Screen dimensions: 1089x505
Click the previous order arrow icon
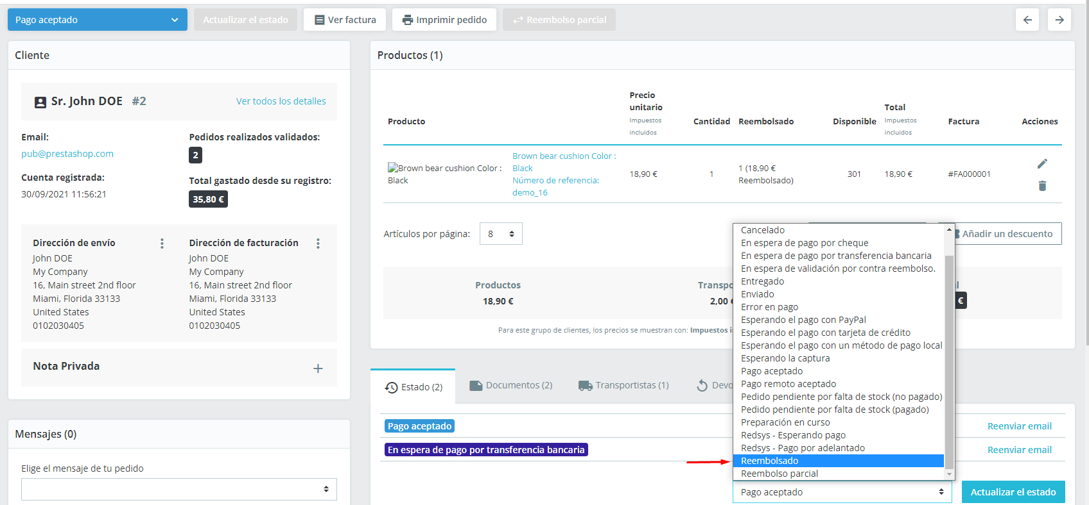(x=1027, y=20)
